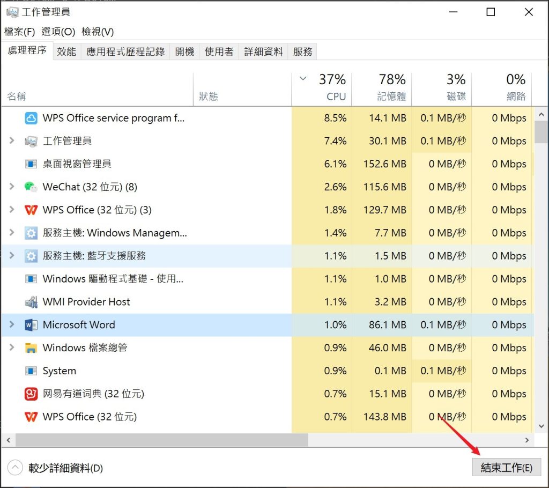549x488 pixels.
Task: Click the 桌面視窗管理員 process icon
Action: (31, 164)
